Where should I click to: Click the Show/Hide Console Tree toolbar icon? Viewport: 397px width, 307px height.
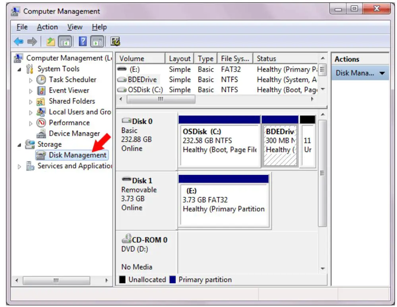[65, 41]
